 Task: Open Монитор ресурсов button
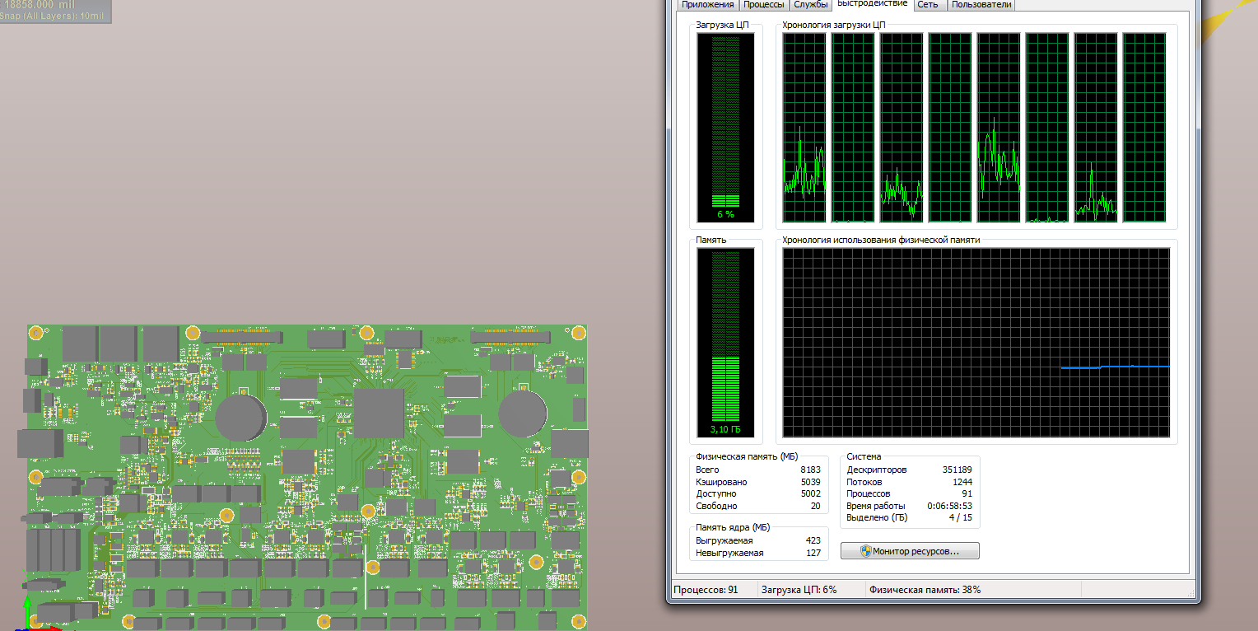point(910,551)
